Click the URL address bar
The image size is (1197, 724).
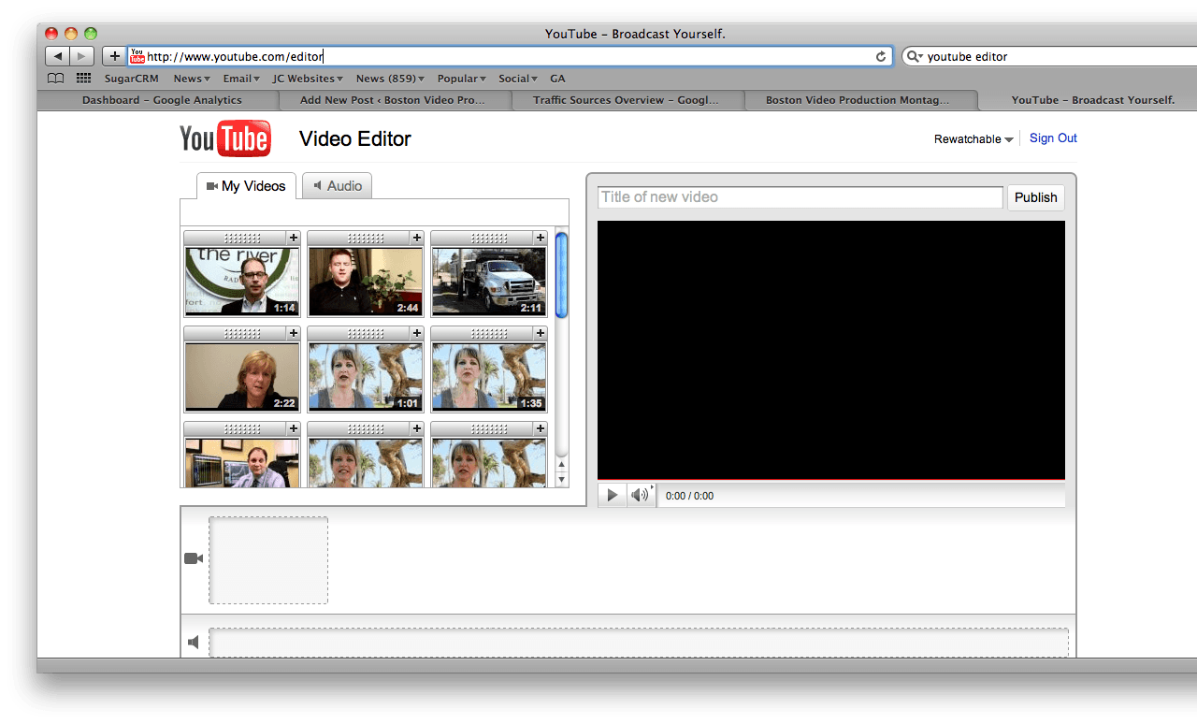(x=510, y=56)
